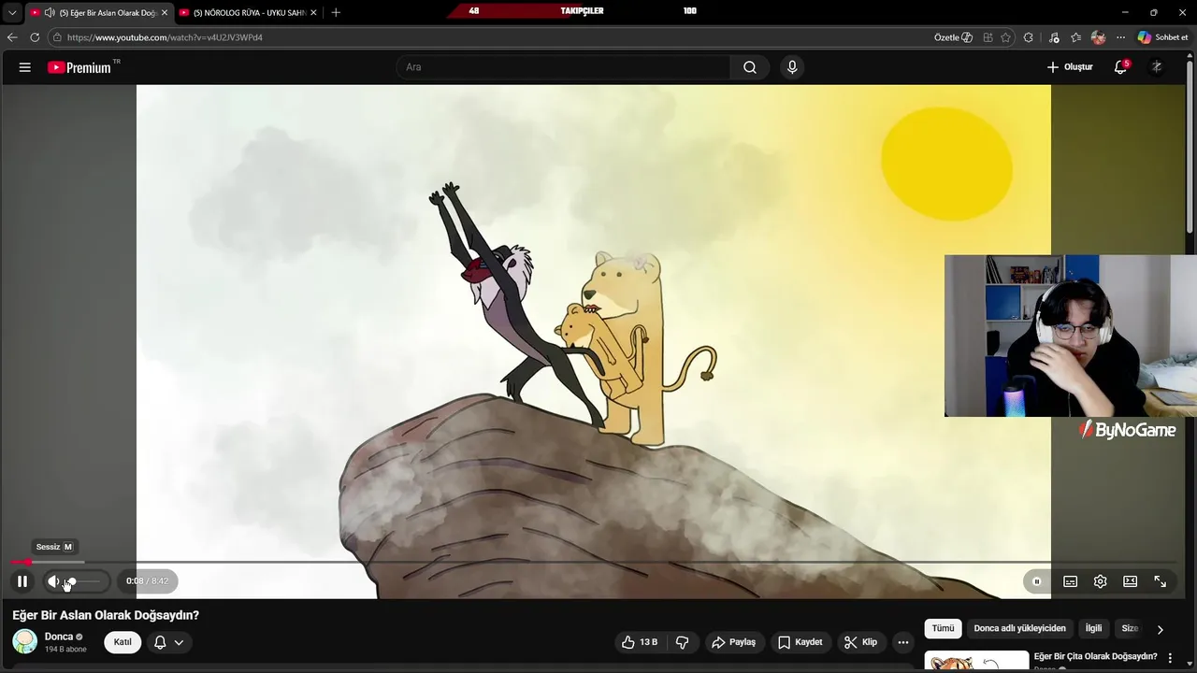Click the Oluştur create button
The image size is (1197, 673).
tap(1070, 67)
